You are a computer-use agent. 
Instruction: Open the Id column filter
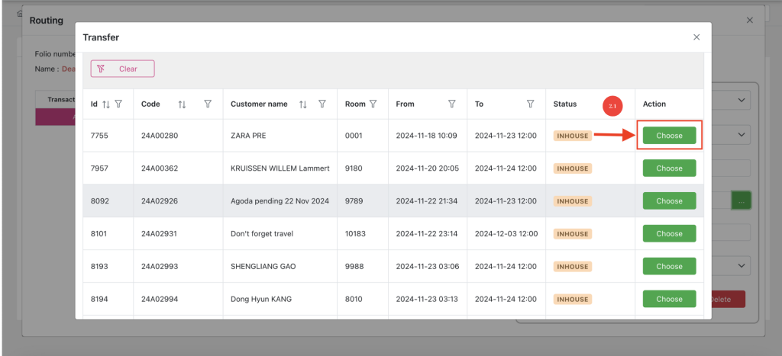coord(118,104)
